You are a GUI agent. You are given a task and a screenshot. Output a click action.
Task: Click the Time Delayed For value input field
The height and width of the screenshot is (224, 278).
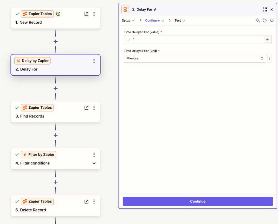click(x=198, y=40)
